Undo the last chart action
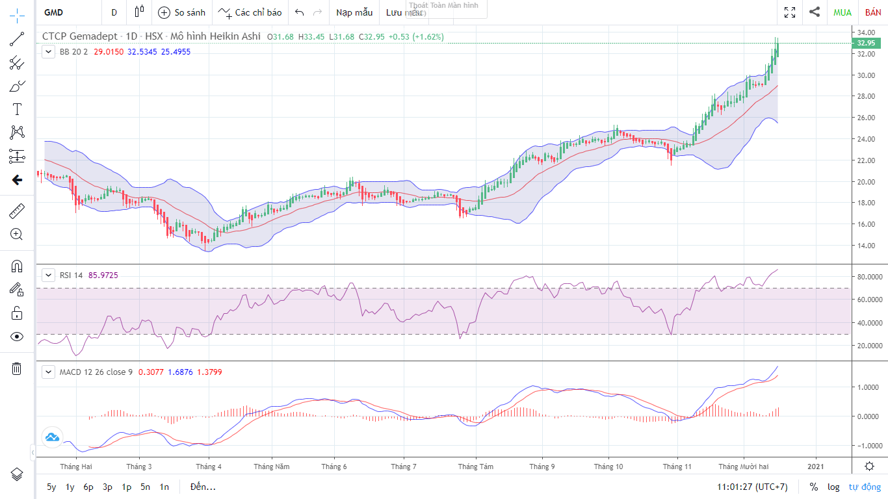 tap(299, 12)
